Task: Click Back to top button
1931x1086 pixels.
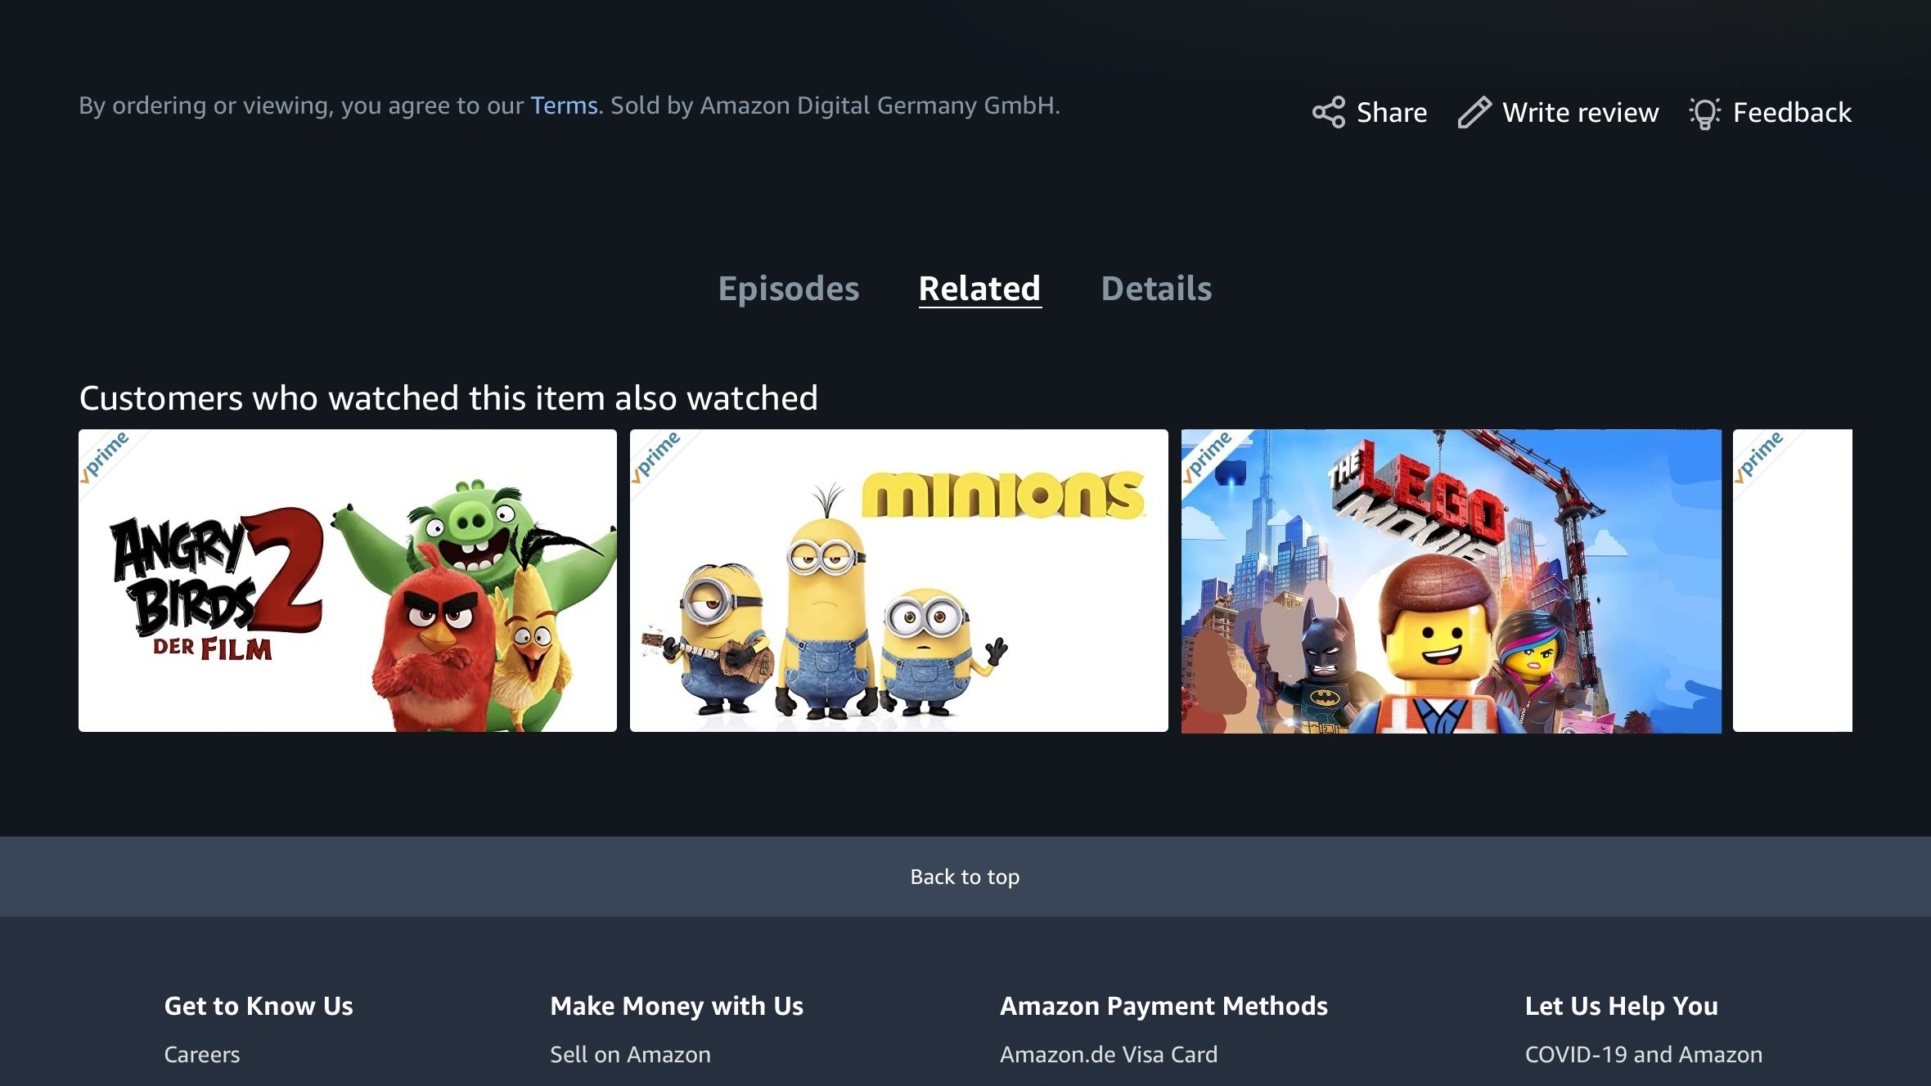Action: click(965, 875)
